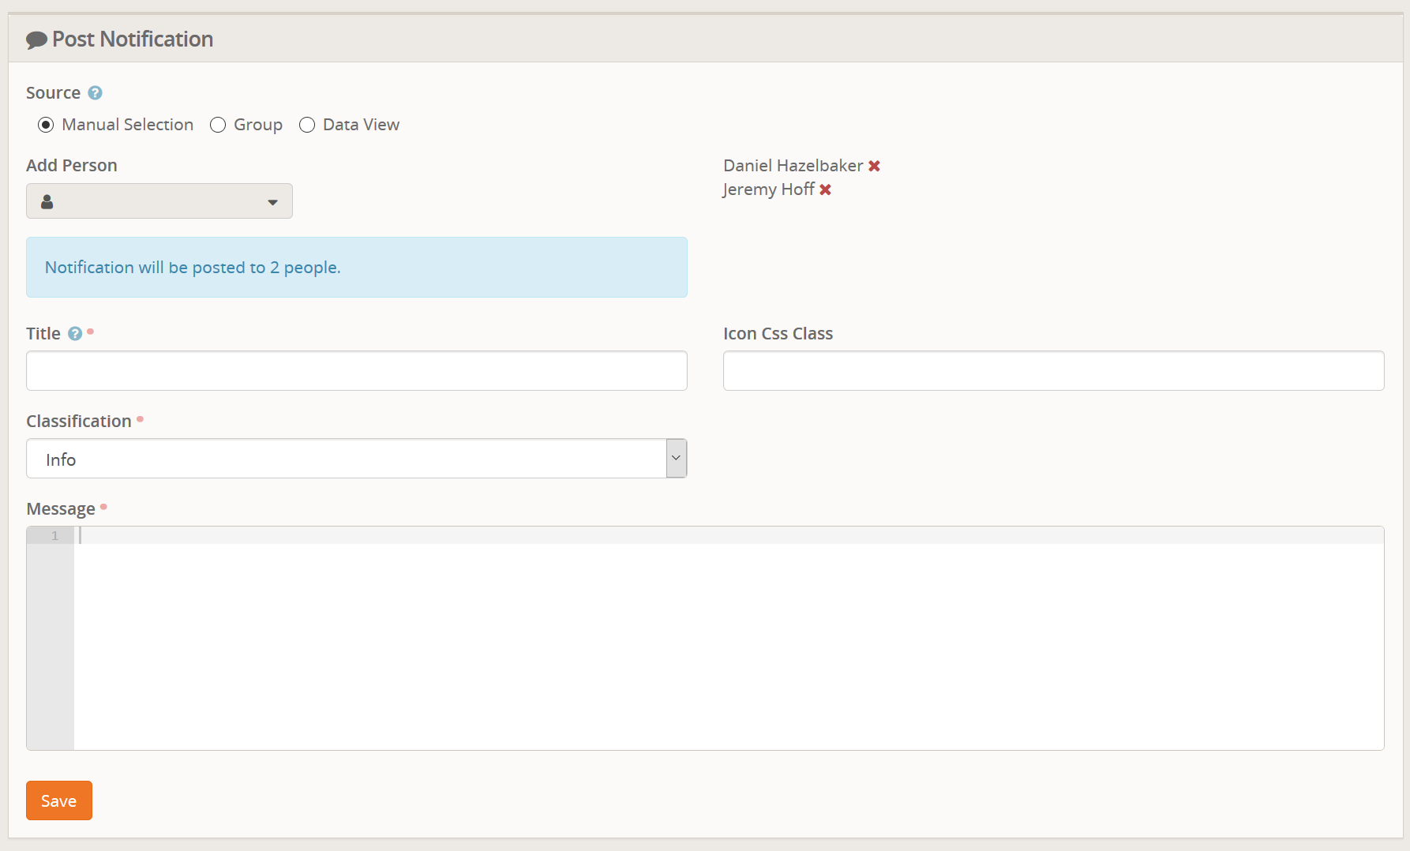This screenshot has height=851, width=1410.
Task: Click the 'Jeremy Hoff' name text
Action: coord(769,189)
